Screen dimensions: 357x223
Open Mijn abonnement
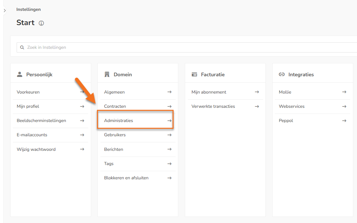[x=225, y=92]
